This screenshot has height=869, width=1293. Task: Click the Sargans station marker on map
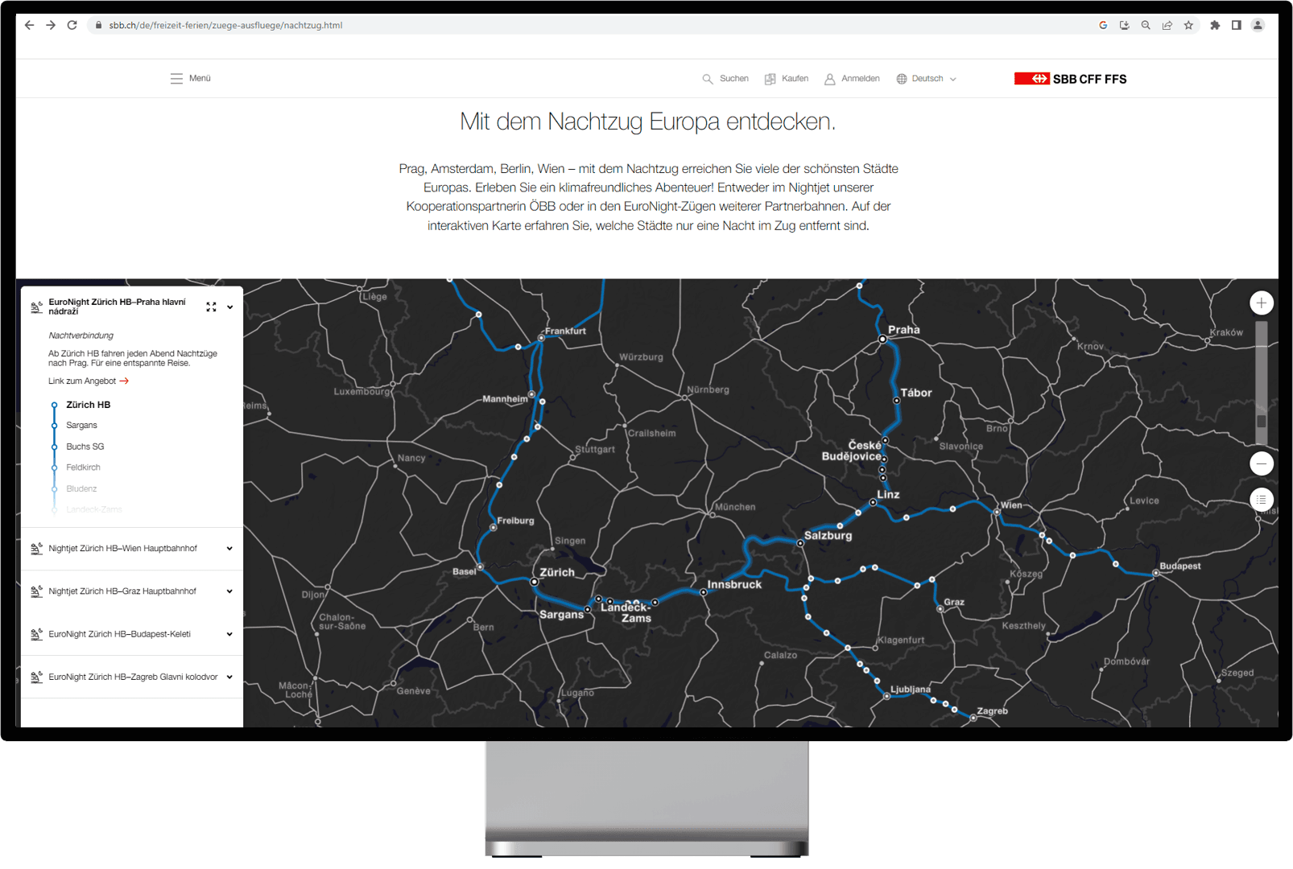(x=588, y=609)
